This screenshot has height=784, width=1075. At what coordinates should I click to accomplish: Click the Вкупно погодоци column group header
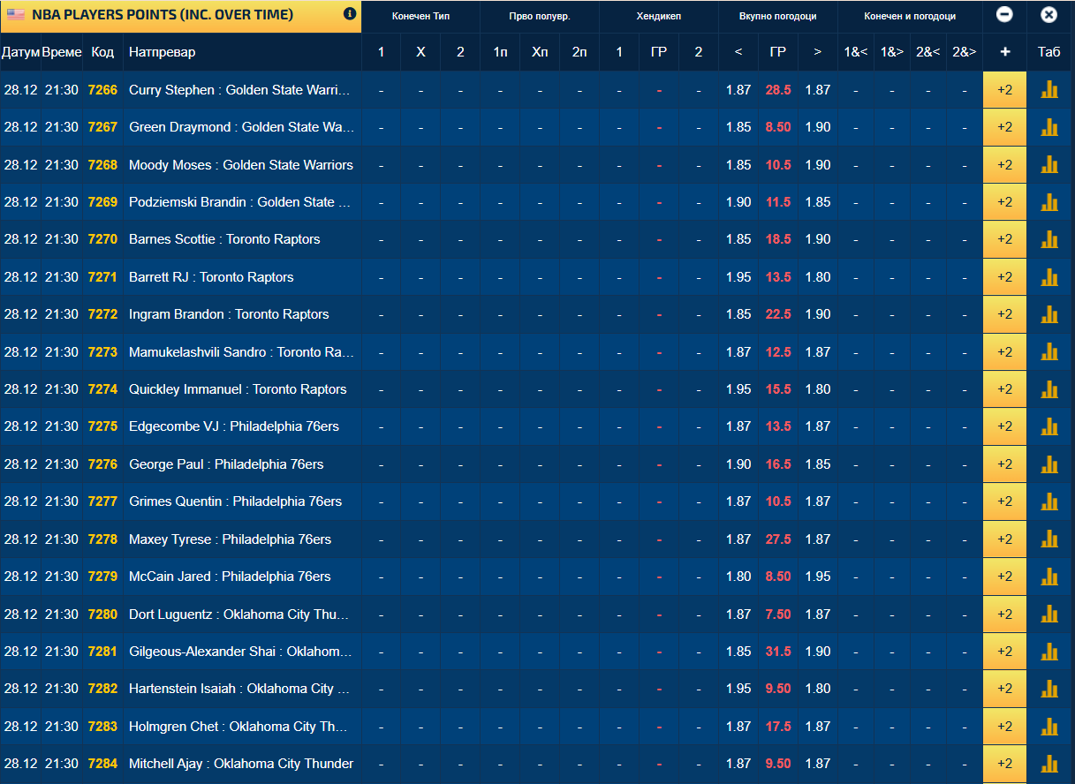tap(777, 16)
